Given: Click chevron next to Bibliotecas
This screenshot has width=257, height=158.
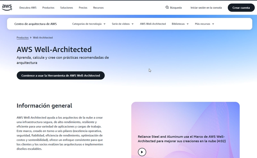Looking at the screenshot, I should tap(188, 24).
